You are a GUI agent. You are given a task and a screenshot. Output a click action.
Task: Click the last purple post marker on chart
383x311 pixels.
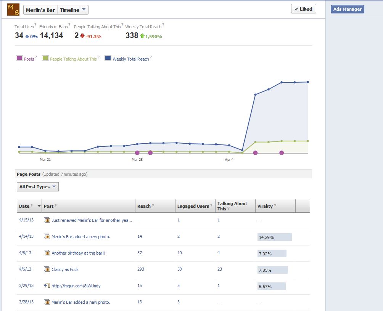click(282, 153)
